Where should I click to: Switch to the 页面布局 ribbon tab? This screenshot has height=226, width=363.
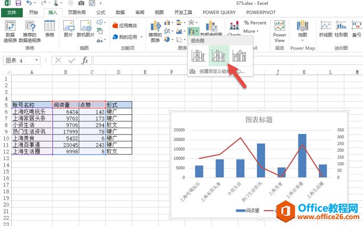coord(79,12)
